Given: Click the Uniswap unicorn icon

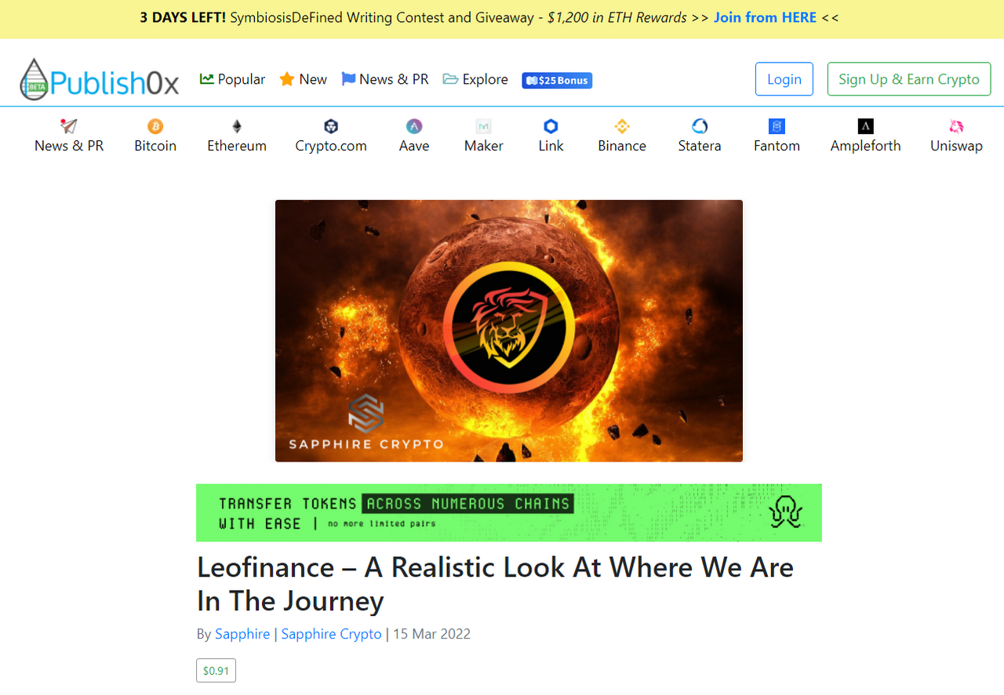Looking at the screenshot, I should click(x=956, y=126).
